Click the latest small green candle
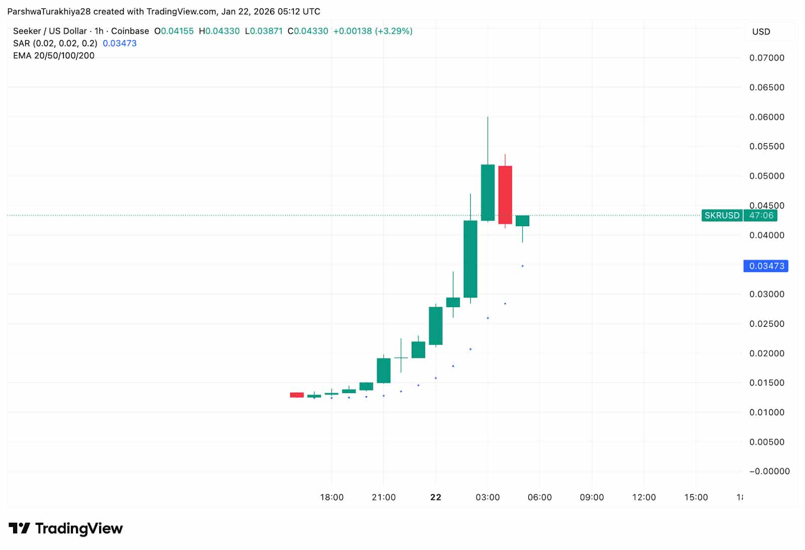This screenshot has height=550, width=805. (522, 221)
